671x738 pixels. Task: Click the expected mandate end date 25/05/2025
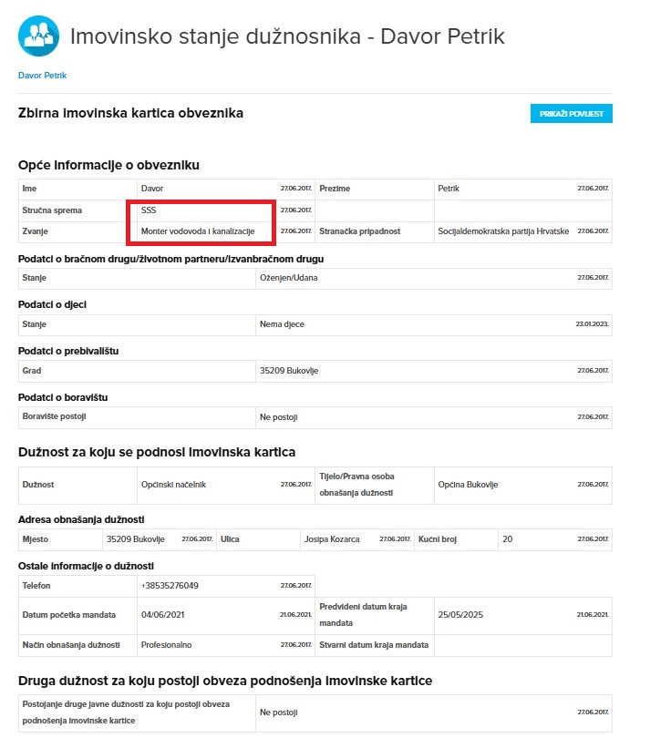[460, 615]
